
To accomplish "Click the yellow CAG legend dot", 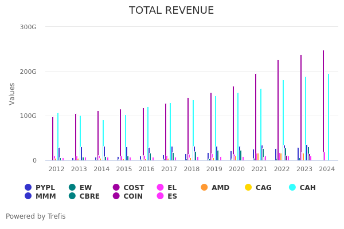I will [248, 187].
